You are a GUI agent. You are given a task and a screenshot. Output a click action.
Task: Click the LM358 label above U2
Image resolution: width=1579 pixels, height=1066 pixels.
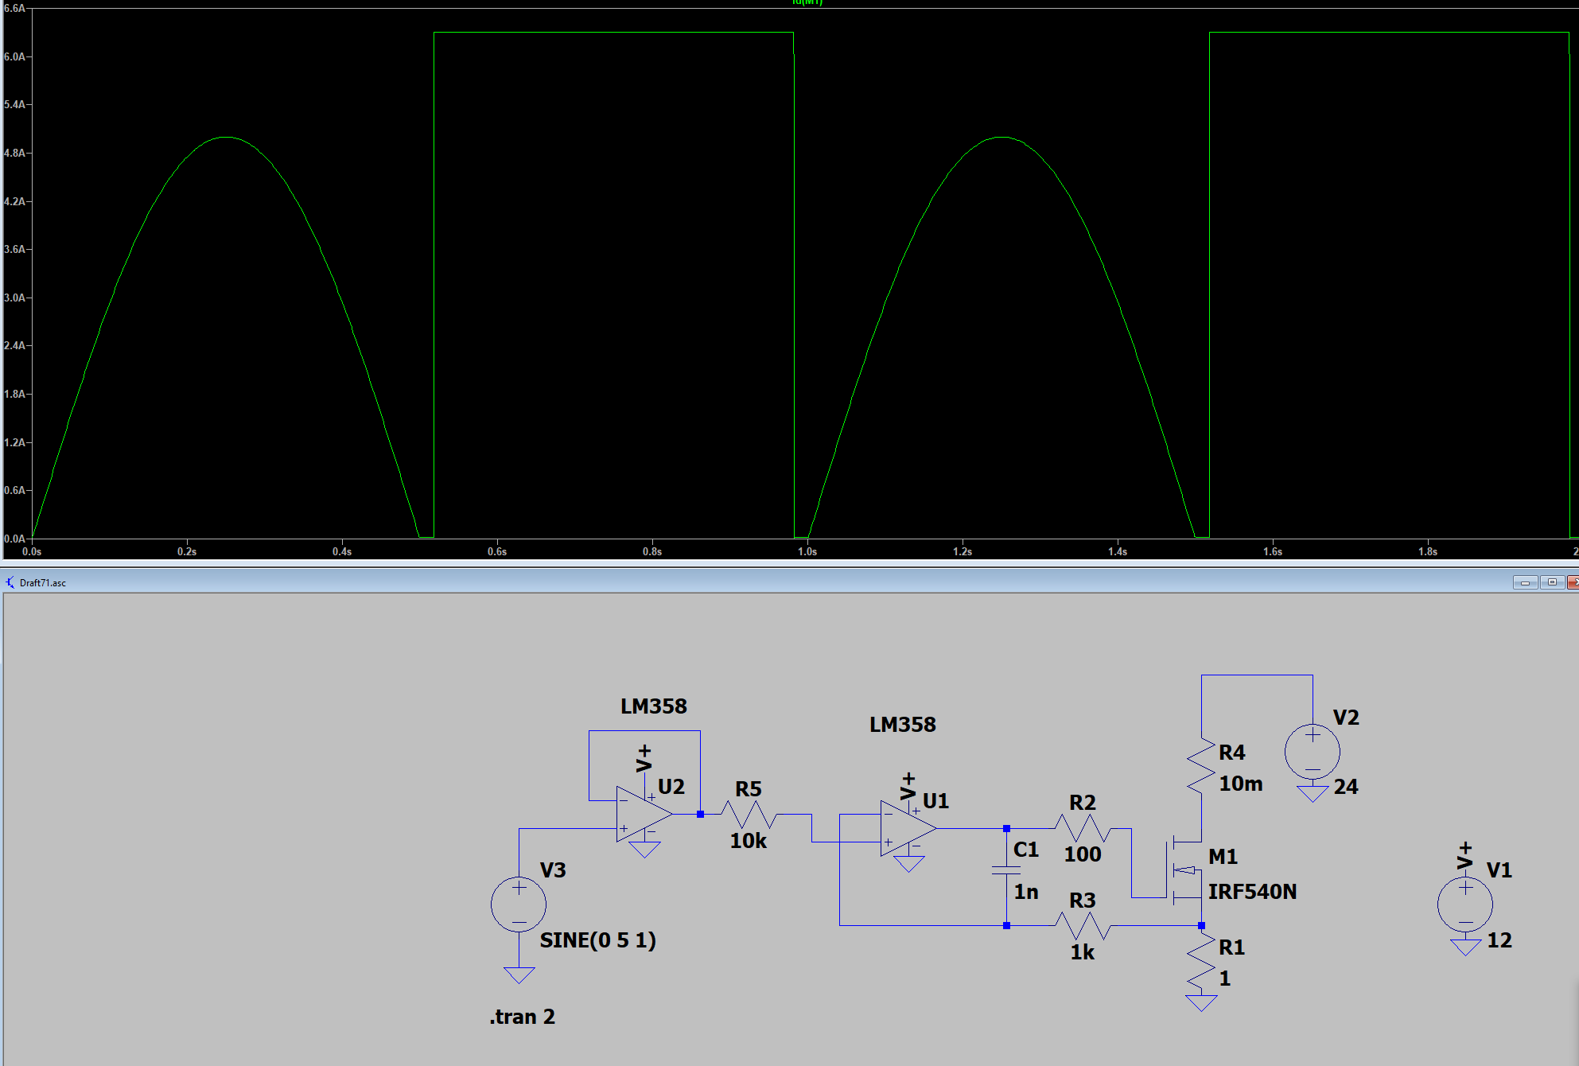[654, 706]
